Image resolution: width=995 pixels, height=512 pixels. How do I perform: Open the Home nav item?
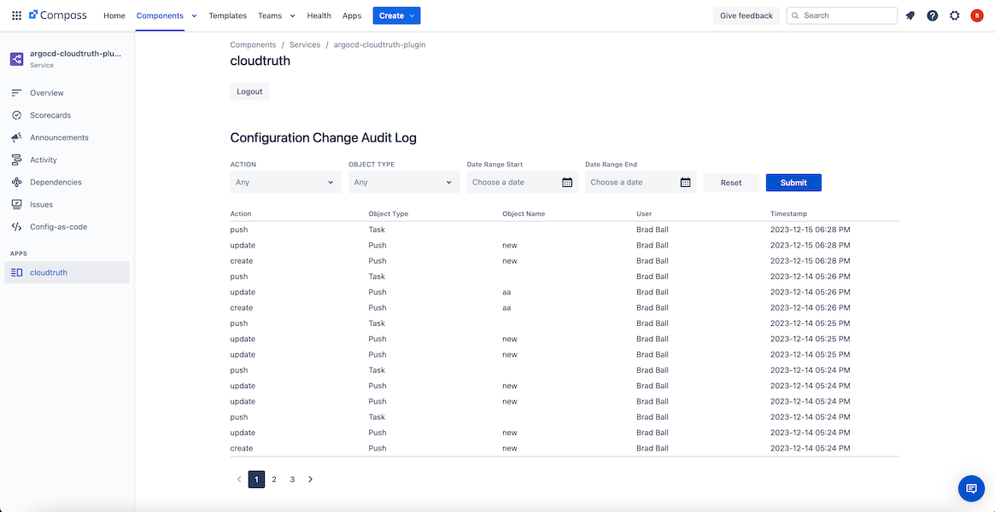[x=114, y=16]
